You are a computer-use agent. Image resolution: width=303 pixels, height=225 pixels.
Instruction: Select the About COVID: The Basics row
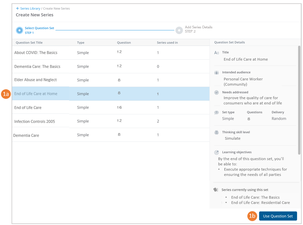pyautogui.click(x=36, y=53)
